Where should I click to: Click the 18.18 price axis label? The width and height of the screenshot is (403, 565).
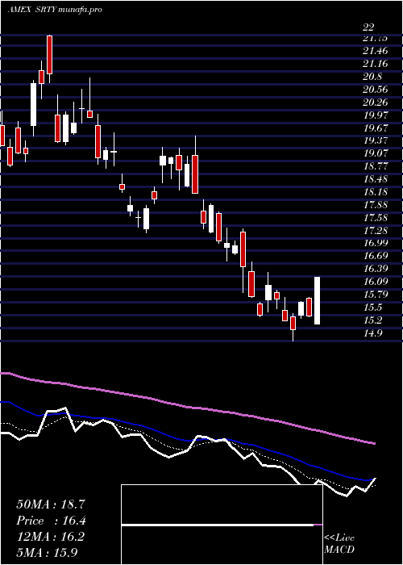pyautogui.click(x=375, y=192)
